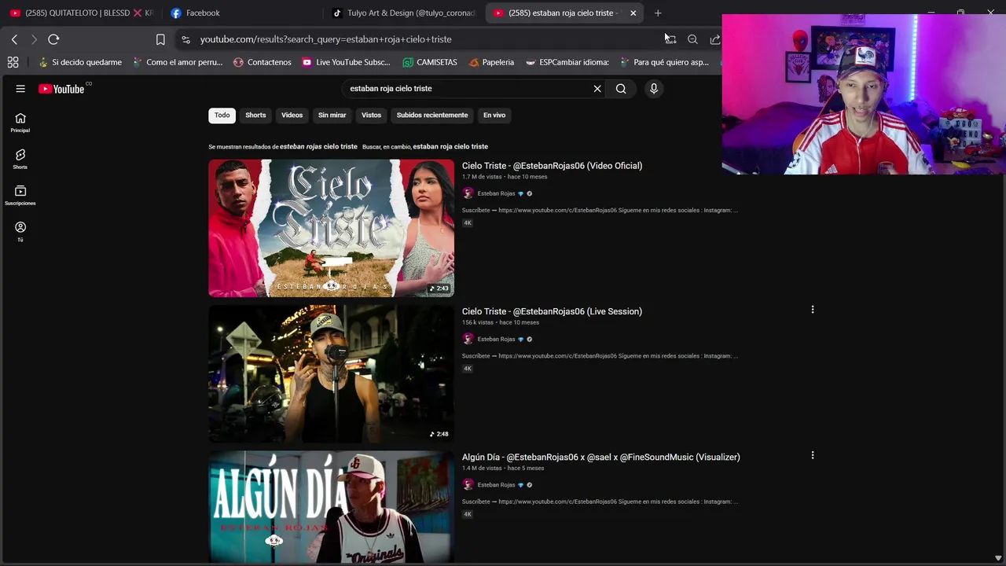Open ESPCambiar idioma bookmark
1006x566 pixels.
pyautogui.click(x=567, y=62)
